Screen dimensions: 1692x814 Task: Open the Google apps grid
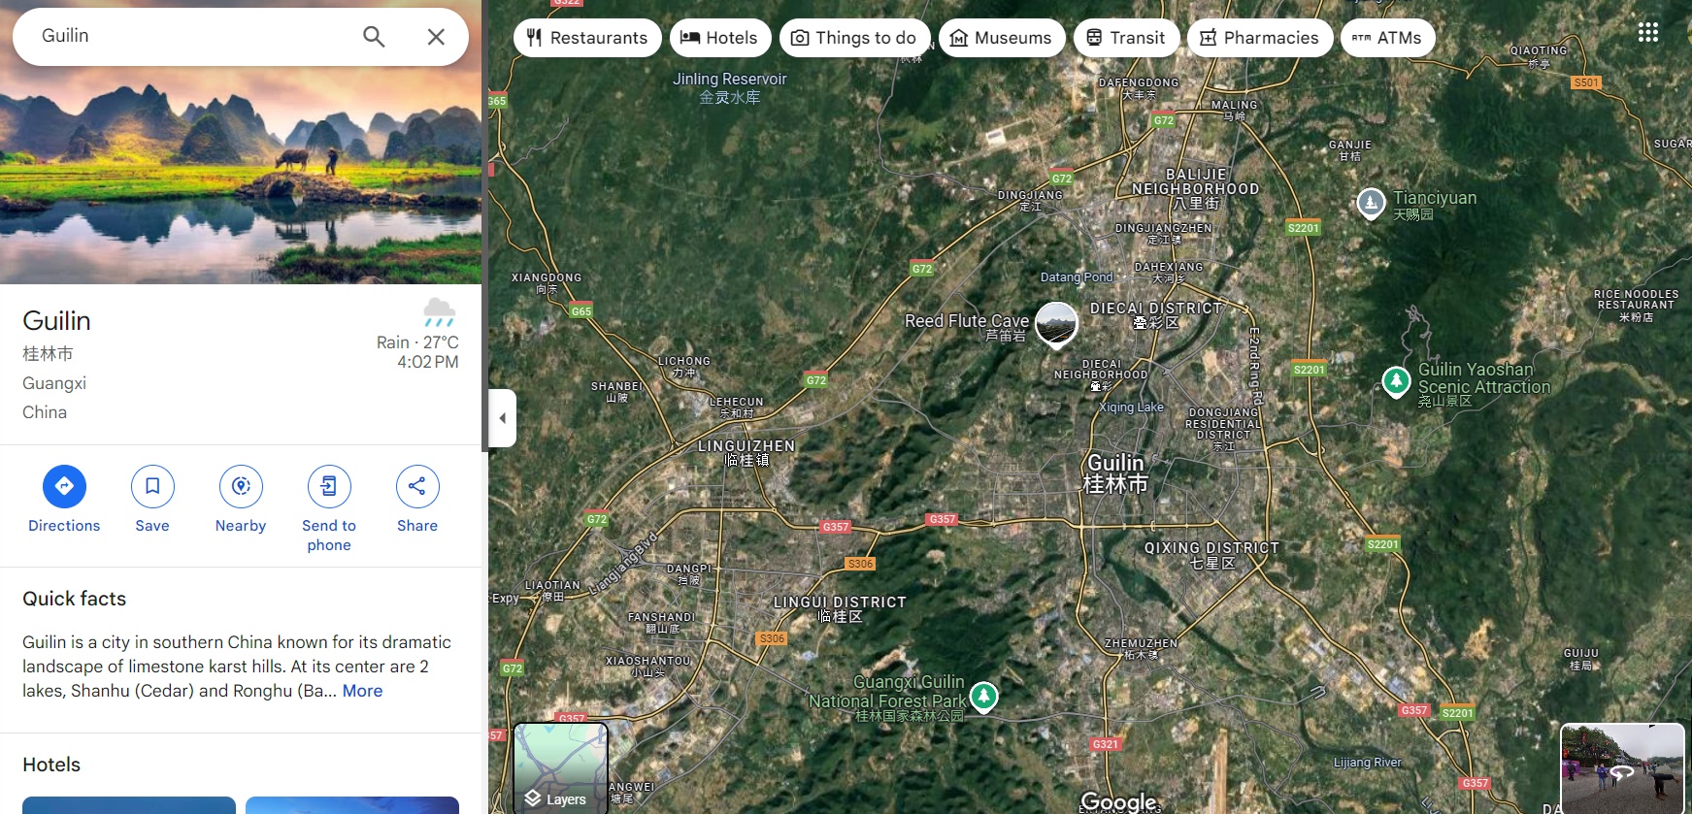coord(1648,33)
